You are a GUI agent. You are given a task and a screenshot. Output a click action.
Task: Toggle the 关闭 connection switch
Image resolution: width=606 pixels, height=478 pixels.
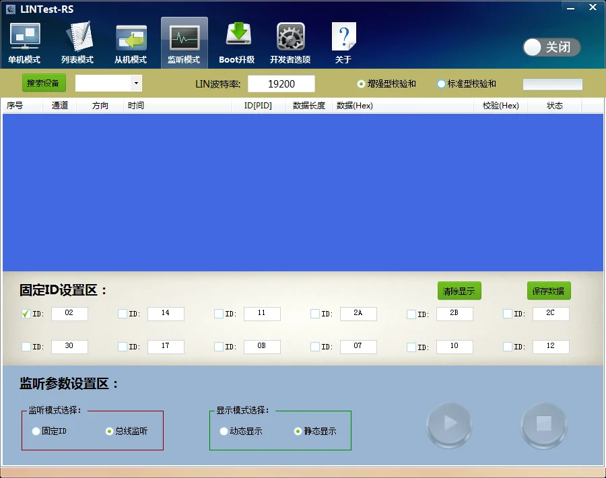point(551,47)
